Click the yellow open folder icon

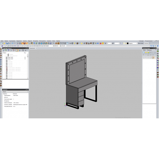pyautogui.click(x=4, y=43)
